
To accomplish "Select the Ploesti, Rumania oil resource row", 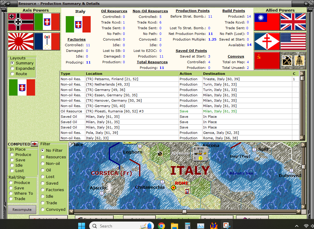I will click(x=179, y=111).
